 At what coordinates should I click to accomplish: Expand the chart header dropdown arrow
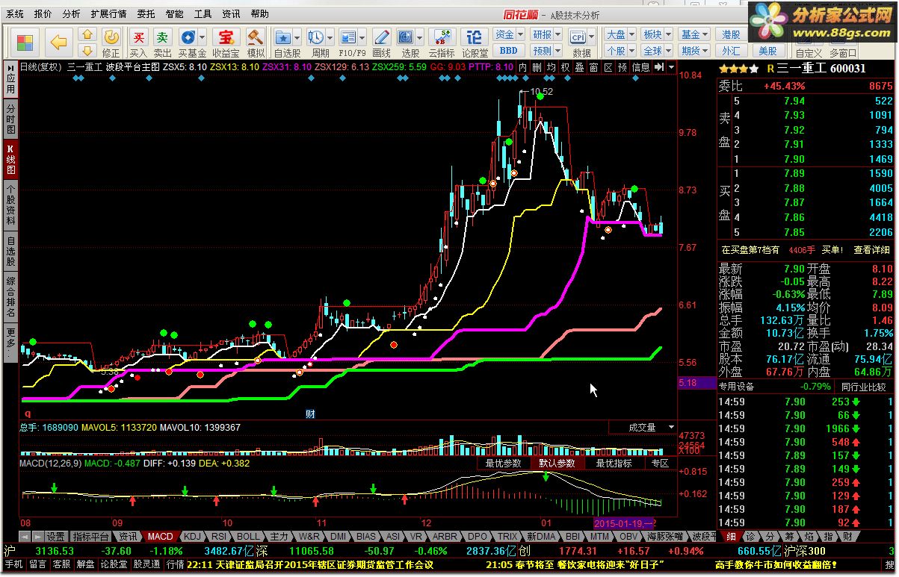[672, 67]
